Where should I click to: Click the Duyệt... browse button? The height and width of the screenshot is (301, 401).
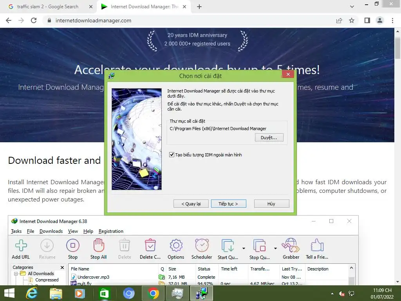pyautogui.click(x=269, y=138)
